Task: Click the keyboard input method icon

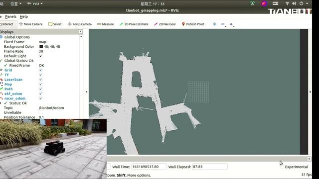Action: point(275,3)
